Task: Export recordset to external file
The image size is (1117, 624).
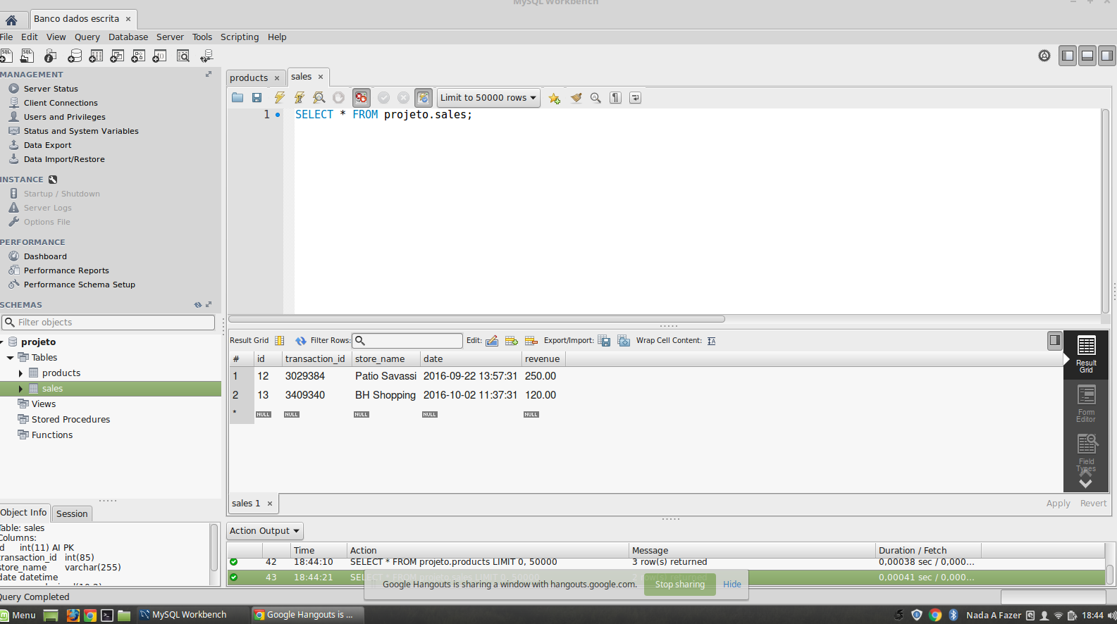Action: [x=604, y=341]
